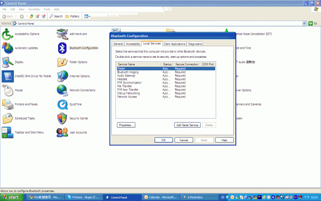Click the Windows Start button
The image size is (321, 201).
click(12, 197)
